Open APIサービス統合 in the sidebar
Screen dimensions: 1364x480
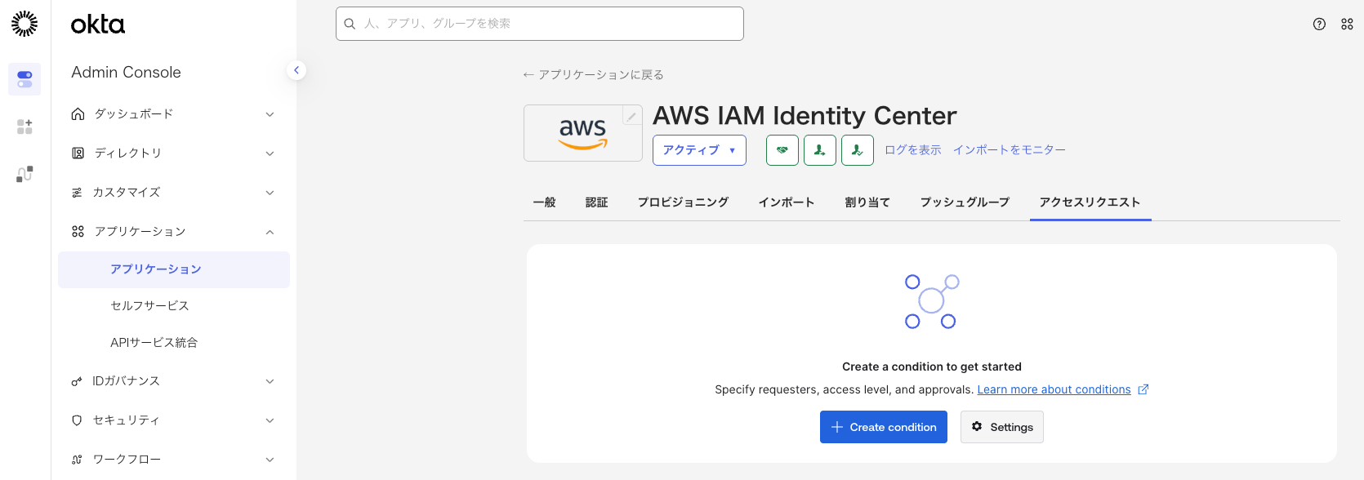click(154, 343)
